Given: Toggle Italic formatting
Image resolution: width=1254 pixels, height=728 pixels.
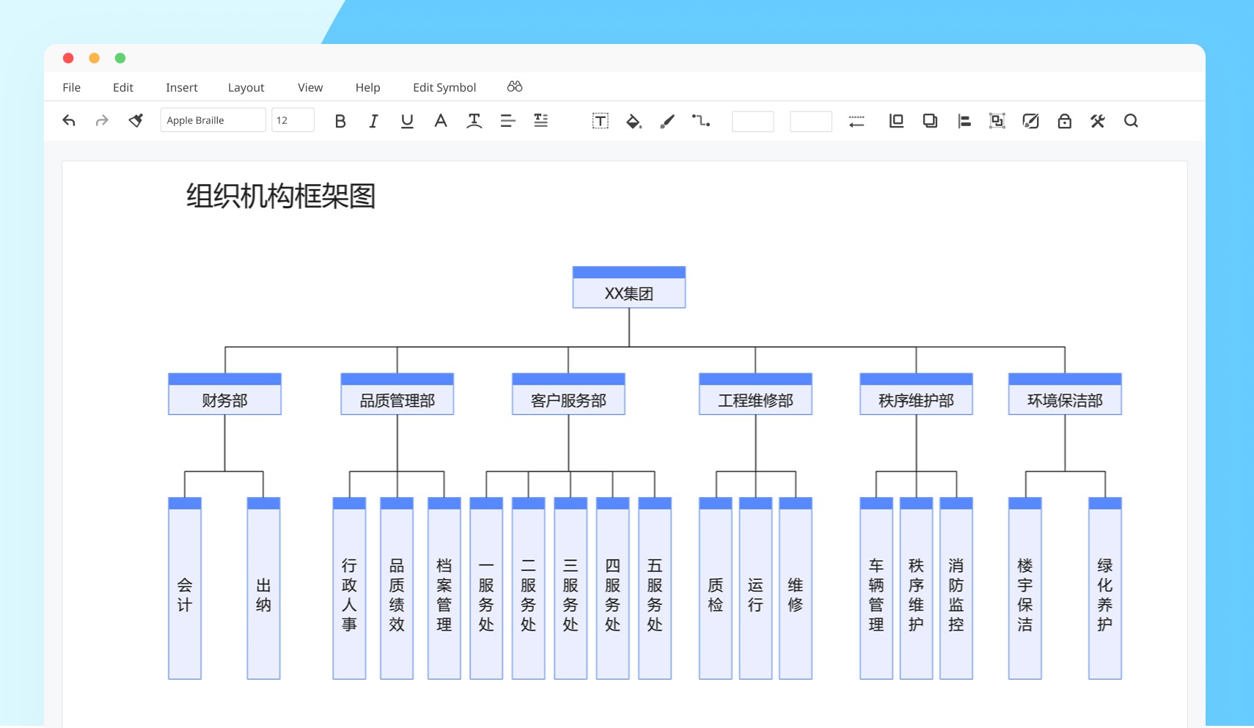Looking at the screenshot, I should pyautogui.click(x=373, y=121).
